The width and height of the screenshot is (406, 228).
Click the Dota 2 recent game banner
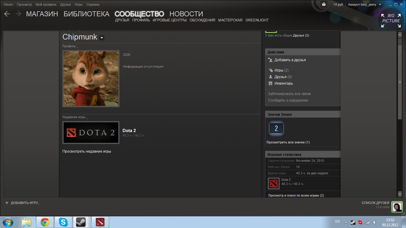point(91,133)
